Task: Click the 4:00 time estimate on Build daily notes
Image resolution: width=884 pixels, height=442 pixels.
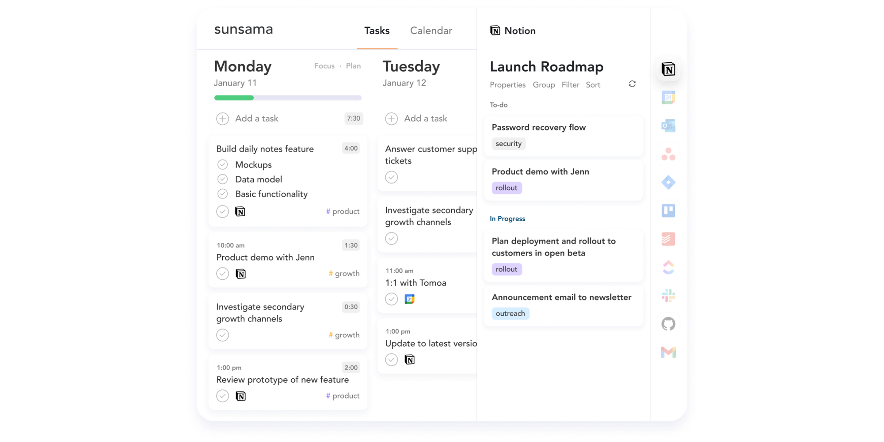Action: (x=351, y=149)
